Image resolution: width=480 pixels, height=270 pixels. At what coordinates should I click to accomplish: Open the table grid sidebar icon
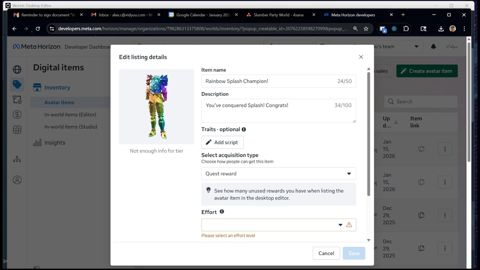17,129
